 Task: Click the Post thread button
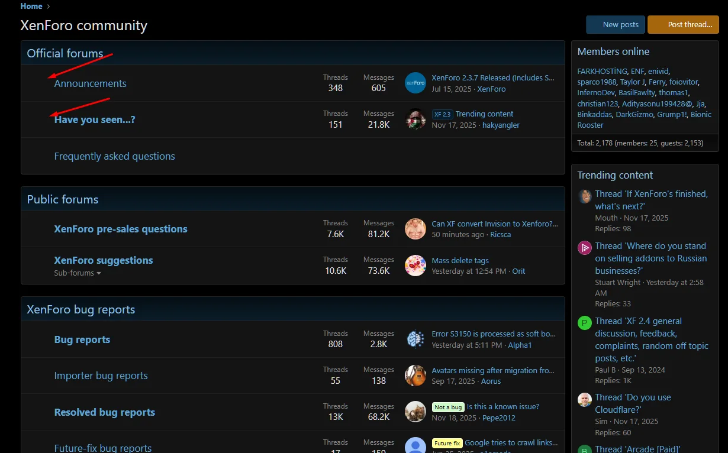(x=683, y=24)
